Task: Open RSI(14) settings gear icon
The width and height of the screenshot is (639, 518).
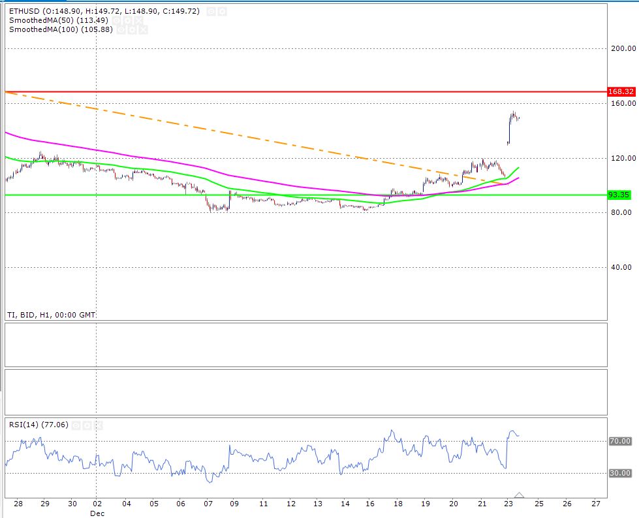Action: coord(87,425)
